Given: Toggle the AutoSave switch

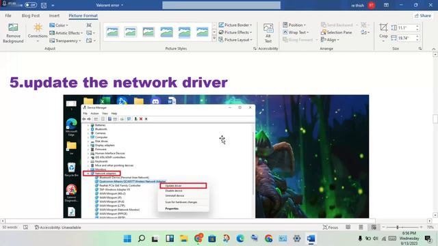Looking at the screenshot, I should (30, 5).
